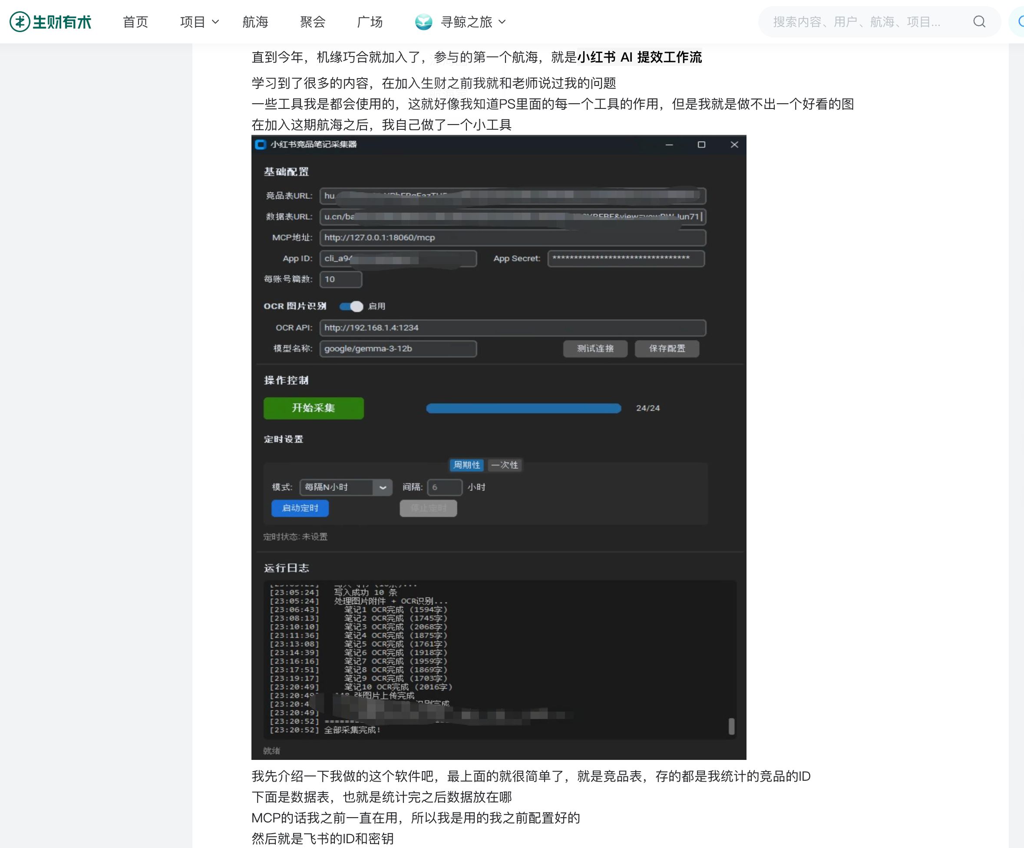
Task: Click the green 开始采集 button
Action: [x=314, y=408]
